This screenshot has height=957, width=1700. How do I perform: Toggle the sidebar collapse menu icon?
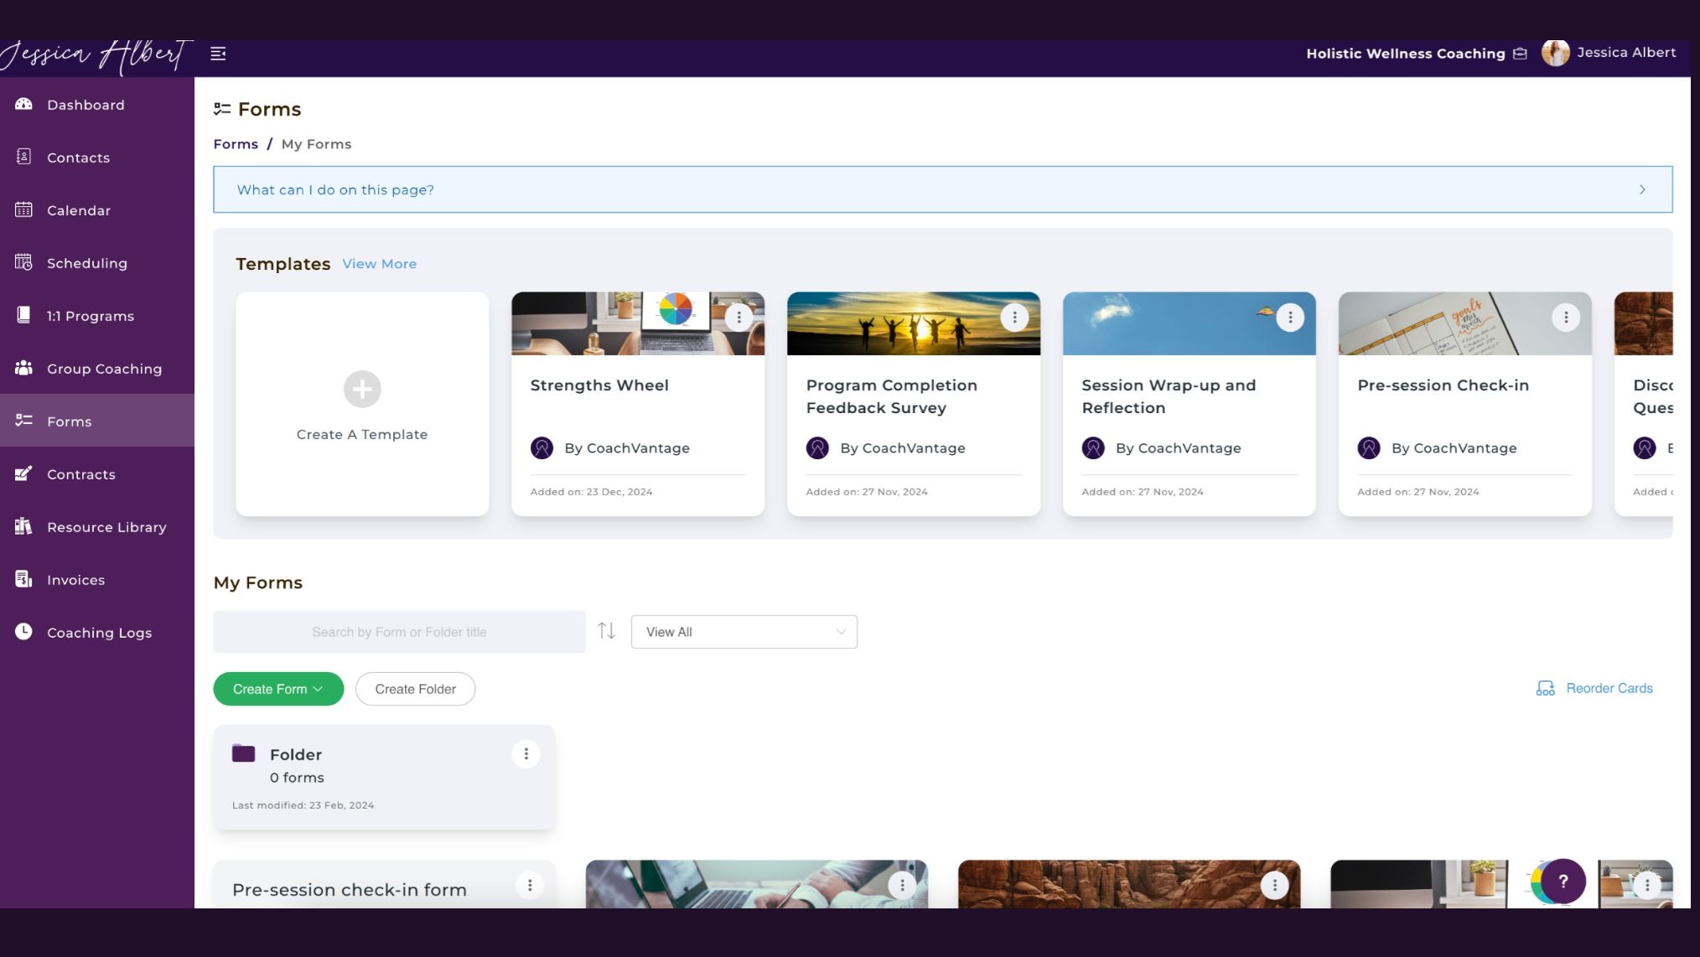218,54
